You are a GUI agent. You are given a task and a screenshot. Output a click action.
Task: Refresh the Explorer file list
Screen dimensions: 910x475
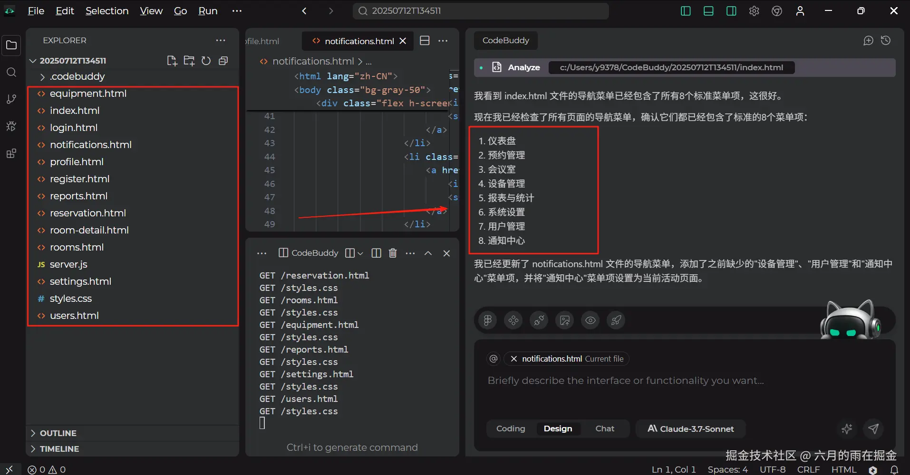pos(206,61)
